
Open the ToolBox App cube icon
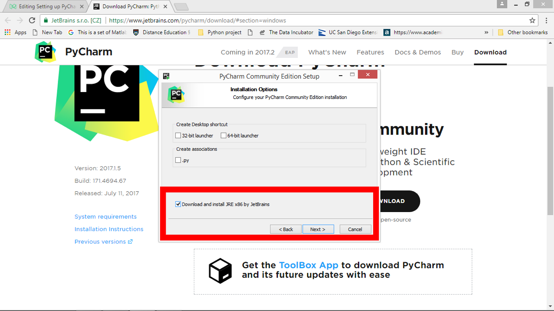click(x=220, y=270)
